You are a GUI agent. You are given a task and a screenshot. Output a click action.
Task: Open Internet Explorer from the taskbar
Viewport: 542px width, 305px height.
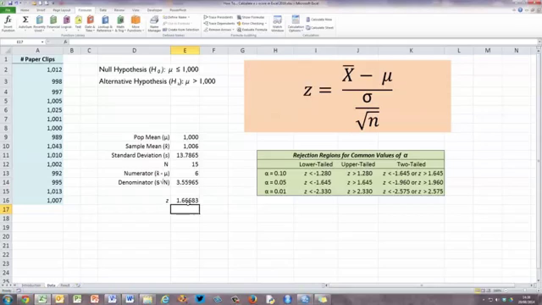point(166,299)
